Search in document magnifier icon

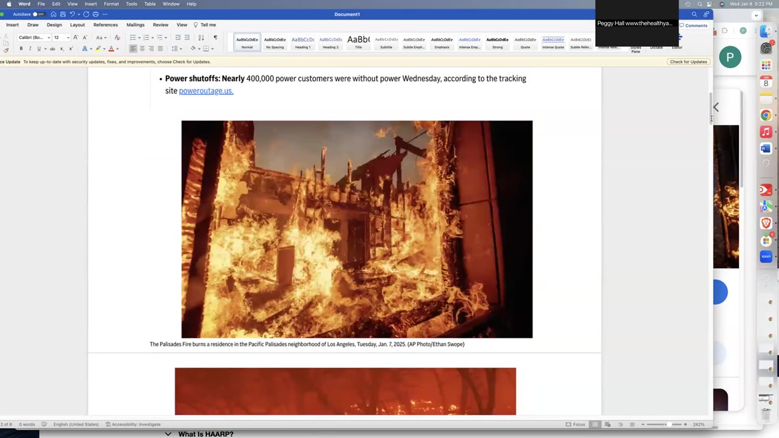pyautogui.click(x=694, y=14)
